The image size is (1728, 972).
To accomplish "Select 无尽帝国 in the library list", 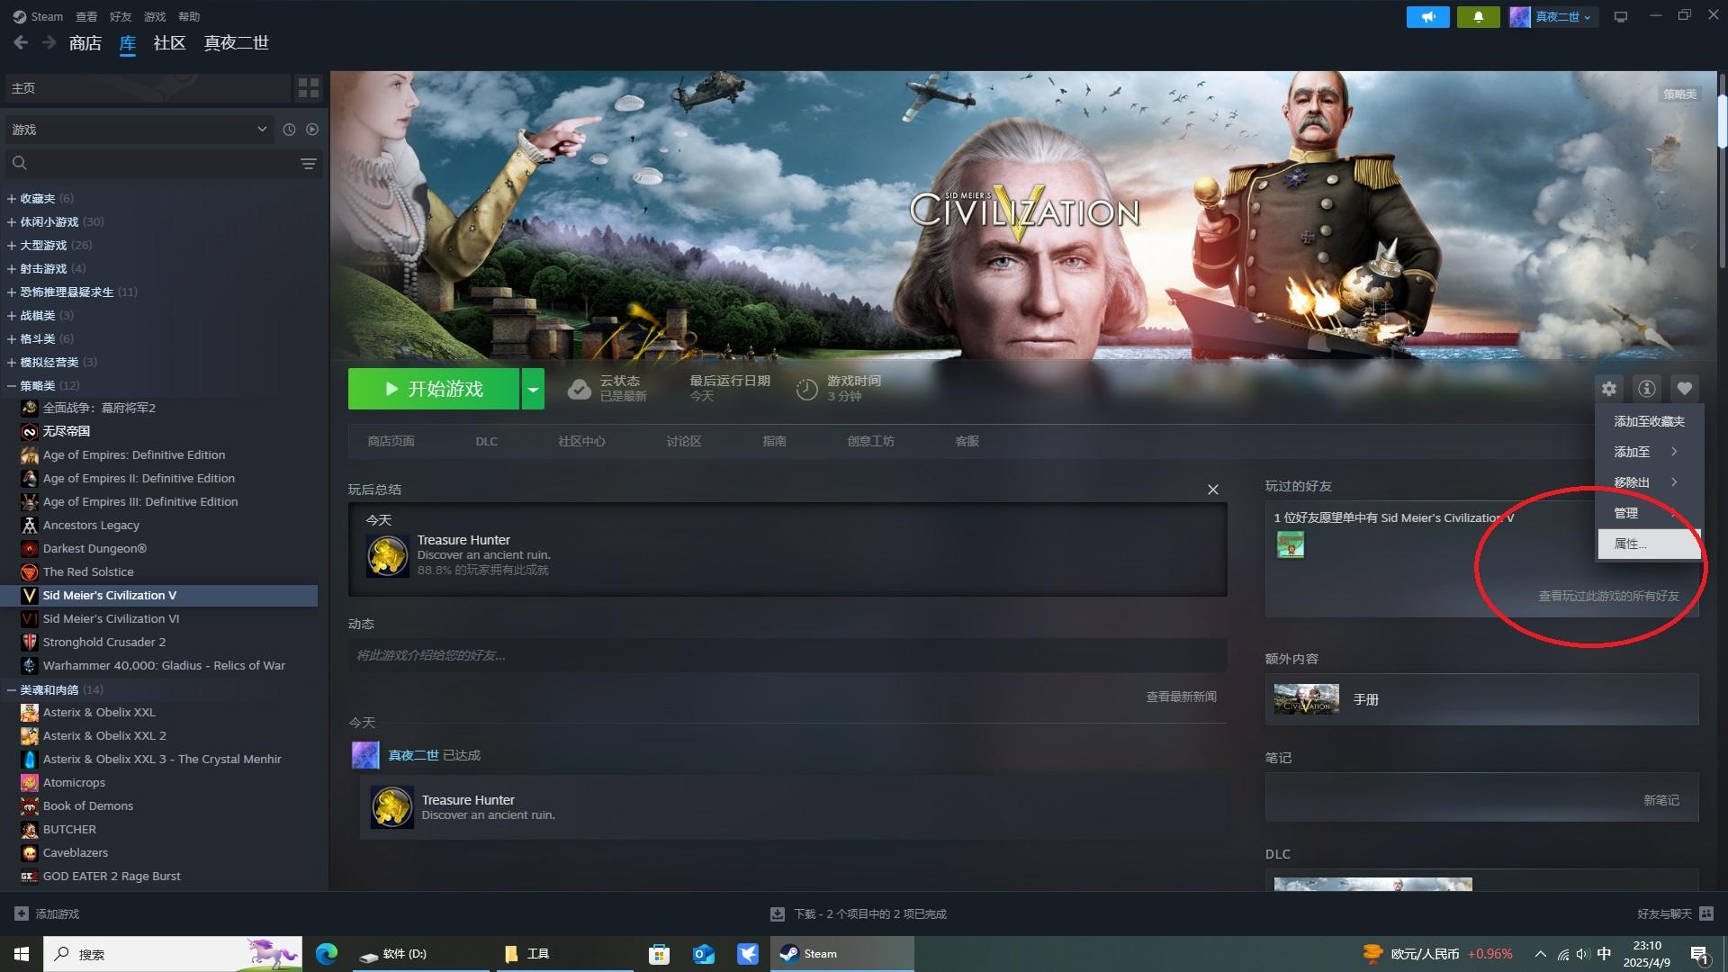I will click(67, 432).
